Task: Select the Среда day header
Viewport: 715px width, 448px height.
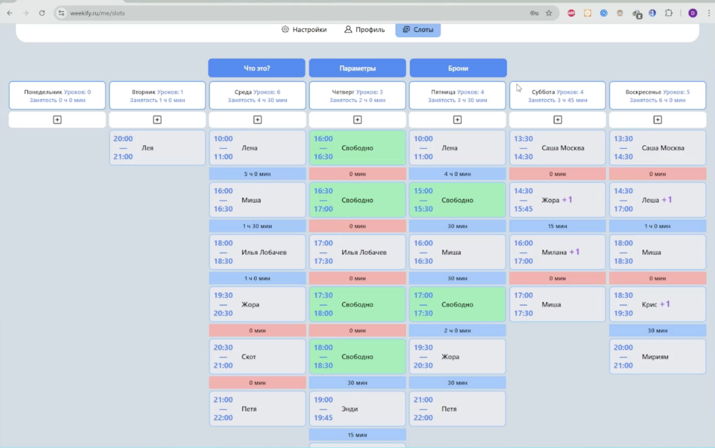Action: click(257, 95)
